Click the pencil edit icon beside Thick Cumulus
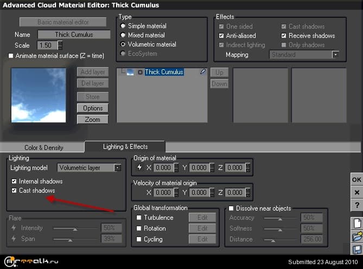 coord(203,71)
